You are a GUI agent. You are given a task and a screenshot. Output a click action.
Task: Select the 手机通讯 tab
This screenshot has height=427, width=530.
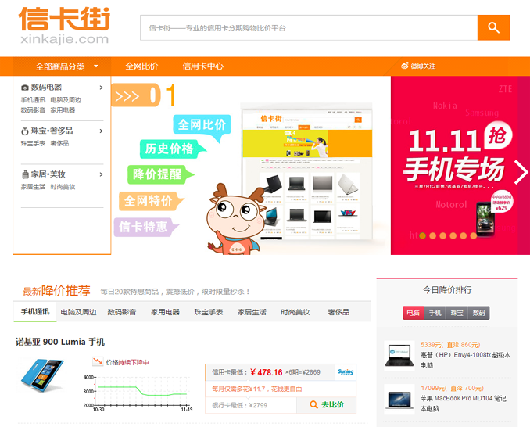(35, 312)
